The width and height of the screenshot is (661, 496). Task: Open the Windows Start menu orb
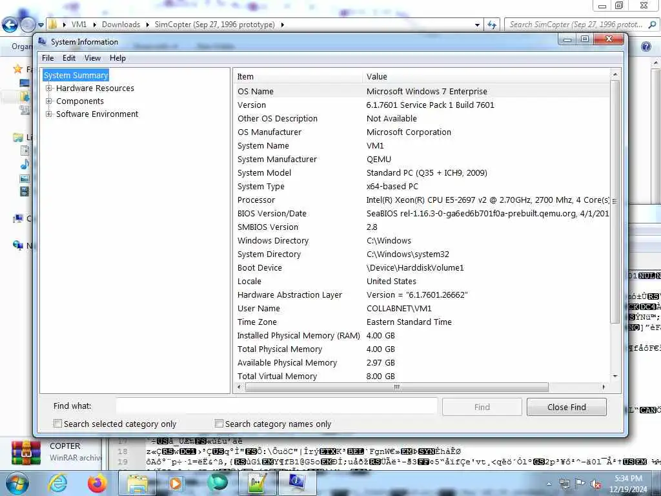coord(16,484)
